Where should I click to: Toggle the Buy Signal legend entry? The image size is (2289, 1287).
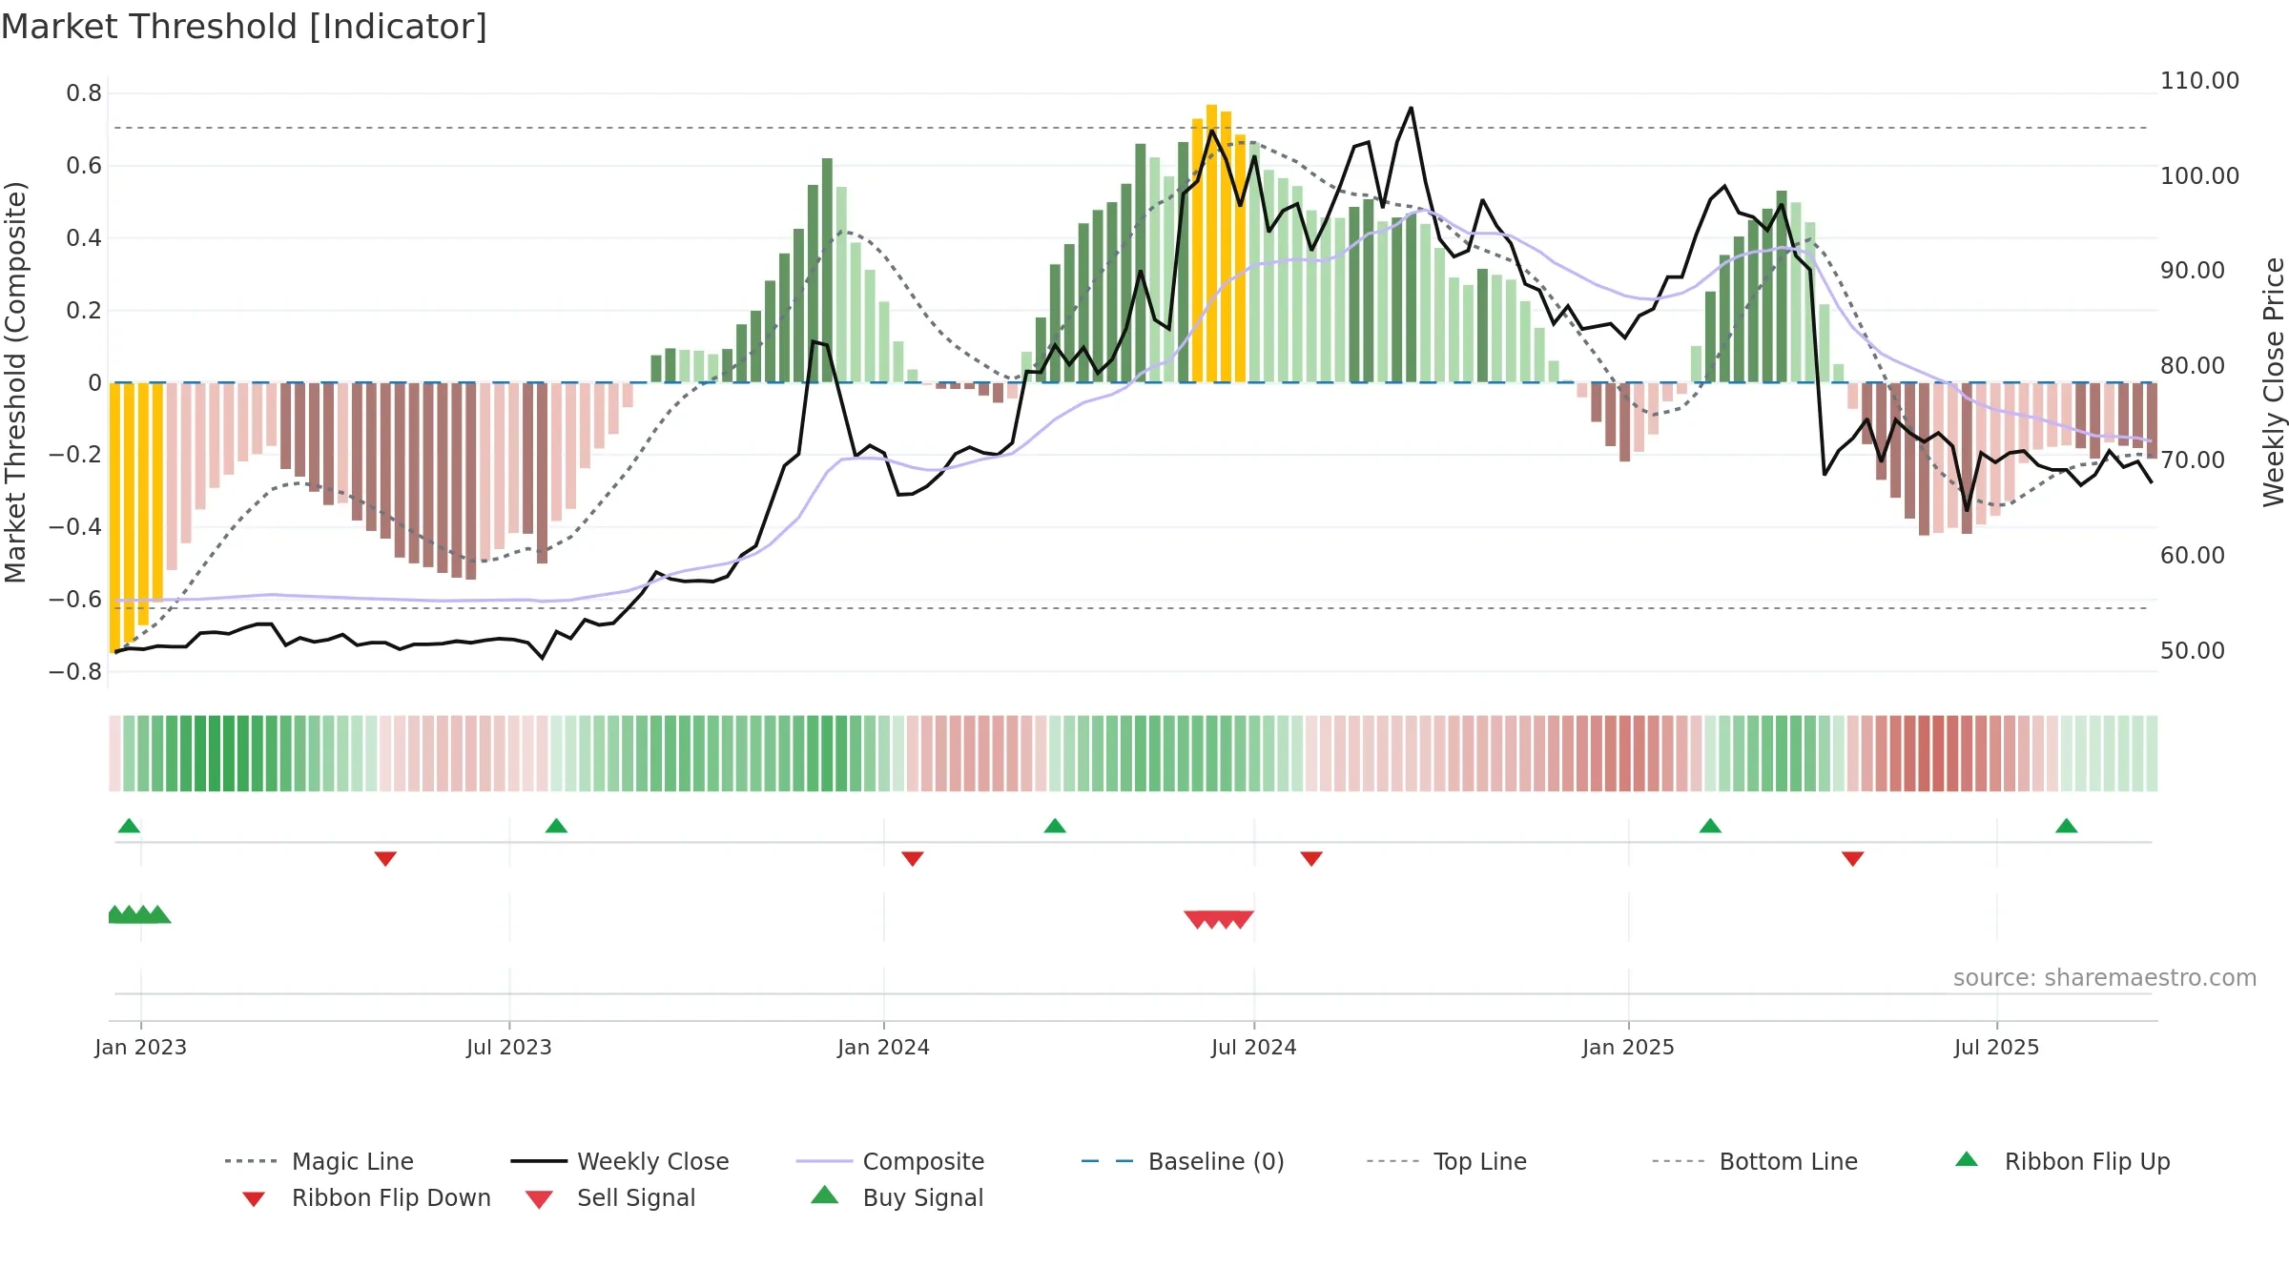(897, 1198)
